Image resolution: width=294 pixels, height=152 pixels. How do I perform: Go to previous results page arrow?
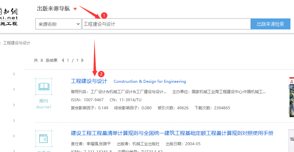pos(63,60)
